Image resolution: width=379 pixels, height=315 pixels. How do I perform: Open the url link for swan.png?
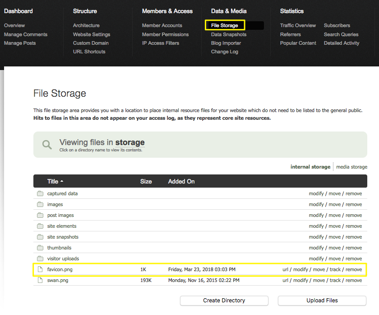(285, 281)
